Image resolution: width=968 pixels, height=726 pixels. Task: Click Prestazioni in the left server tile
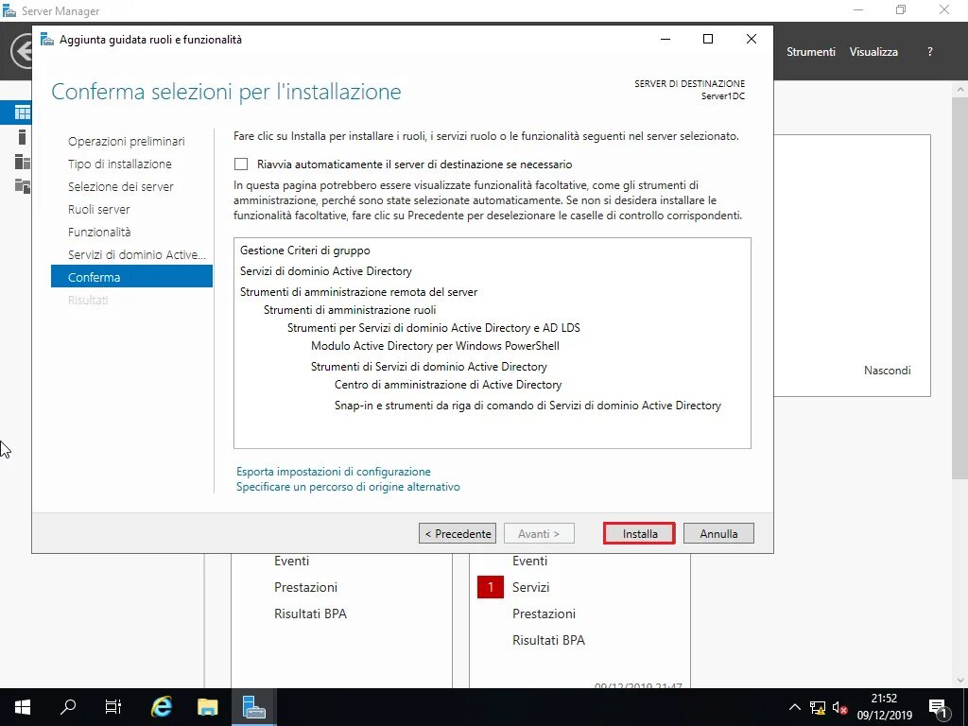click(305, 587)
